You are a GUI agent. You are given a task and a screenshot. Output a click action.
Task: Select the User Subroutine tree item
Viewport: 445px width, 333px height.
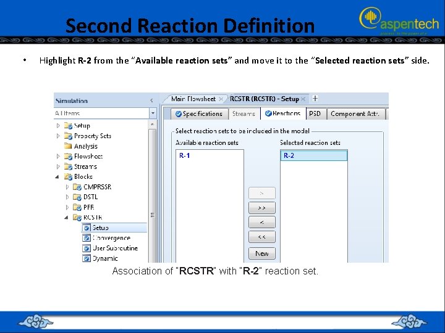(x=115, y=249)
